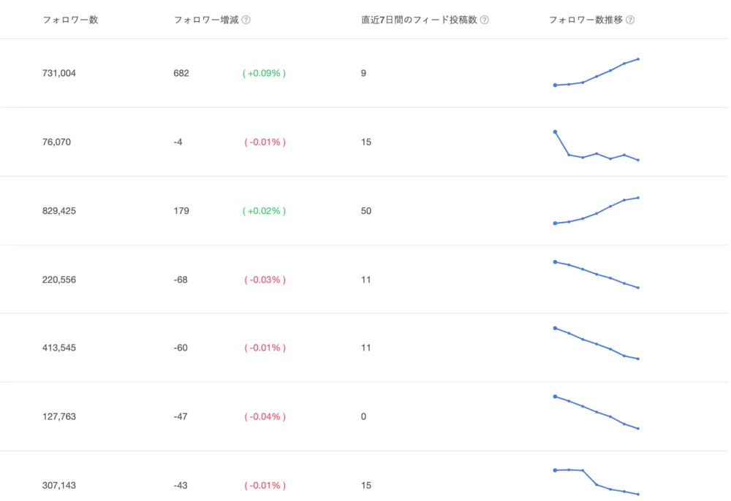
Task: Click the trend chart in 307,143 row
Action: point(596,481)
